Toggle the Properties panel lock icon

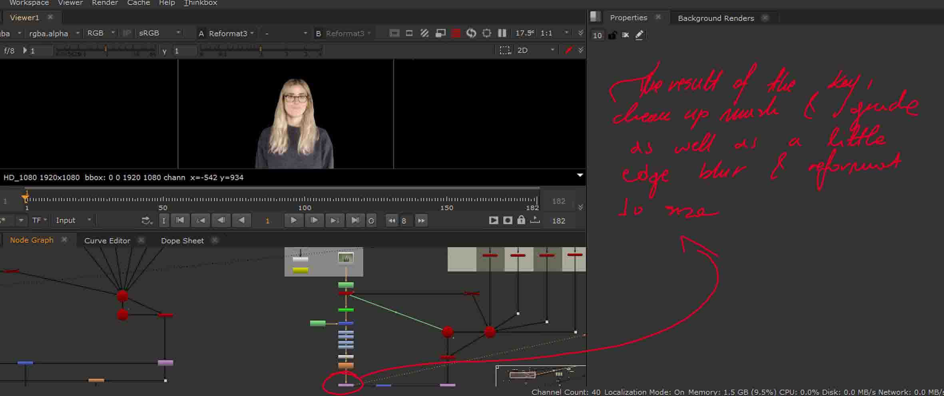tap(612, 35)
